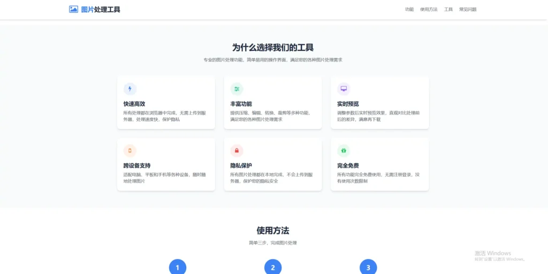Click the monitor icon for 实时预览
548x274 pixels.
click(x=344, y=89)
